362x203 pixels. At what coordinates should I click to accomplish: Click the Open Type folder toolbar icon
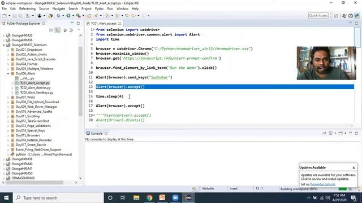89,16
